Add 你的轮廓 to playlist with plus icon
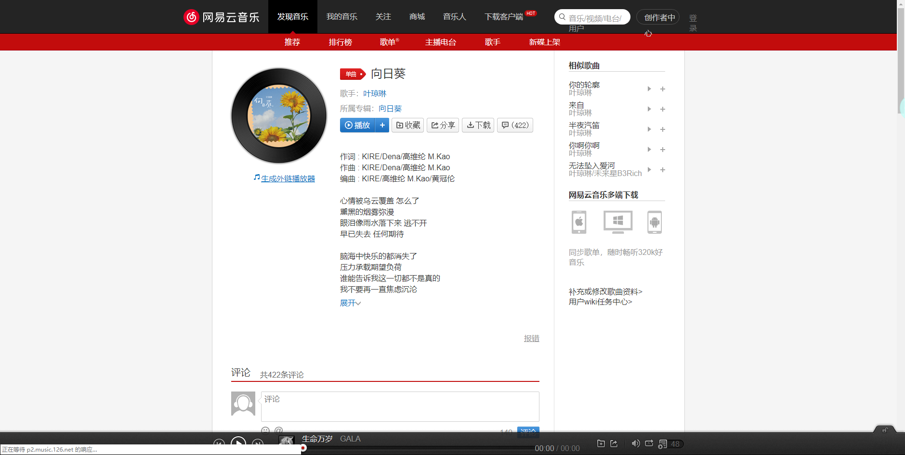905x455 pixels. pos(663,89)
